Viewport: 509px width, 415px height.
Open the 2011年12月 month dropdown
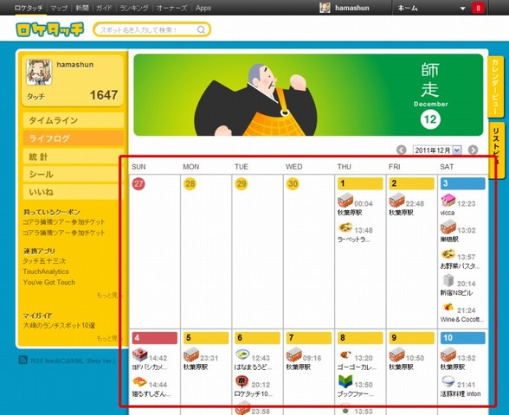click(x=437, y=150)
